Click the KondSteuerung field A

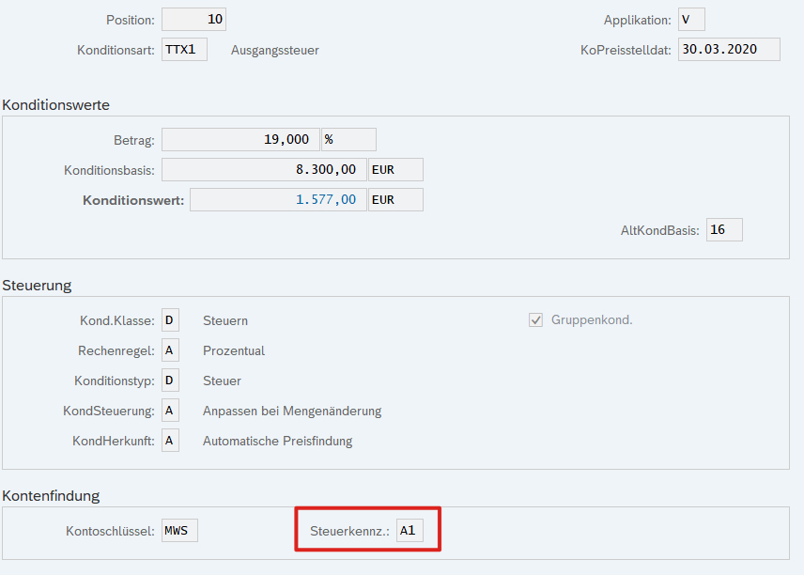click(170, 411)
